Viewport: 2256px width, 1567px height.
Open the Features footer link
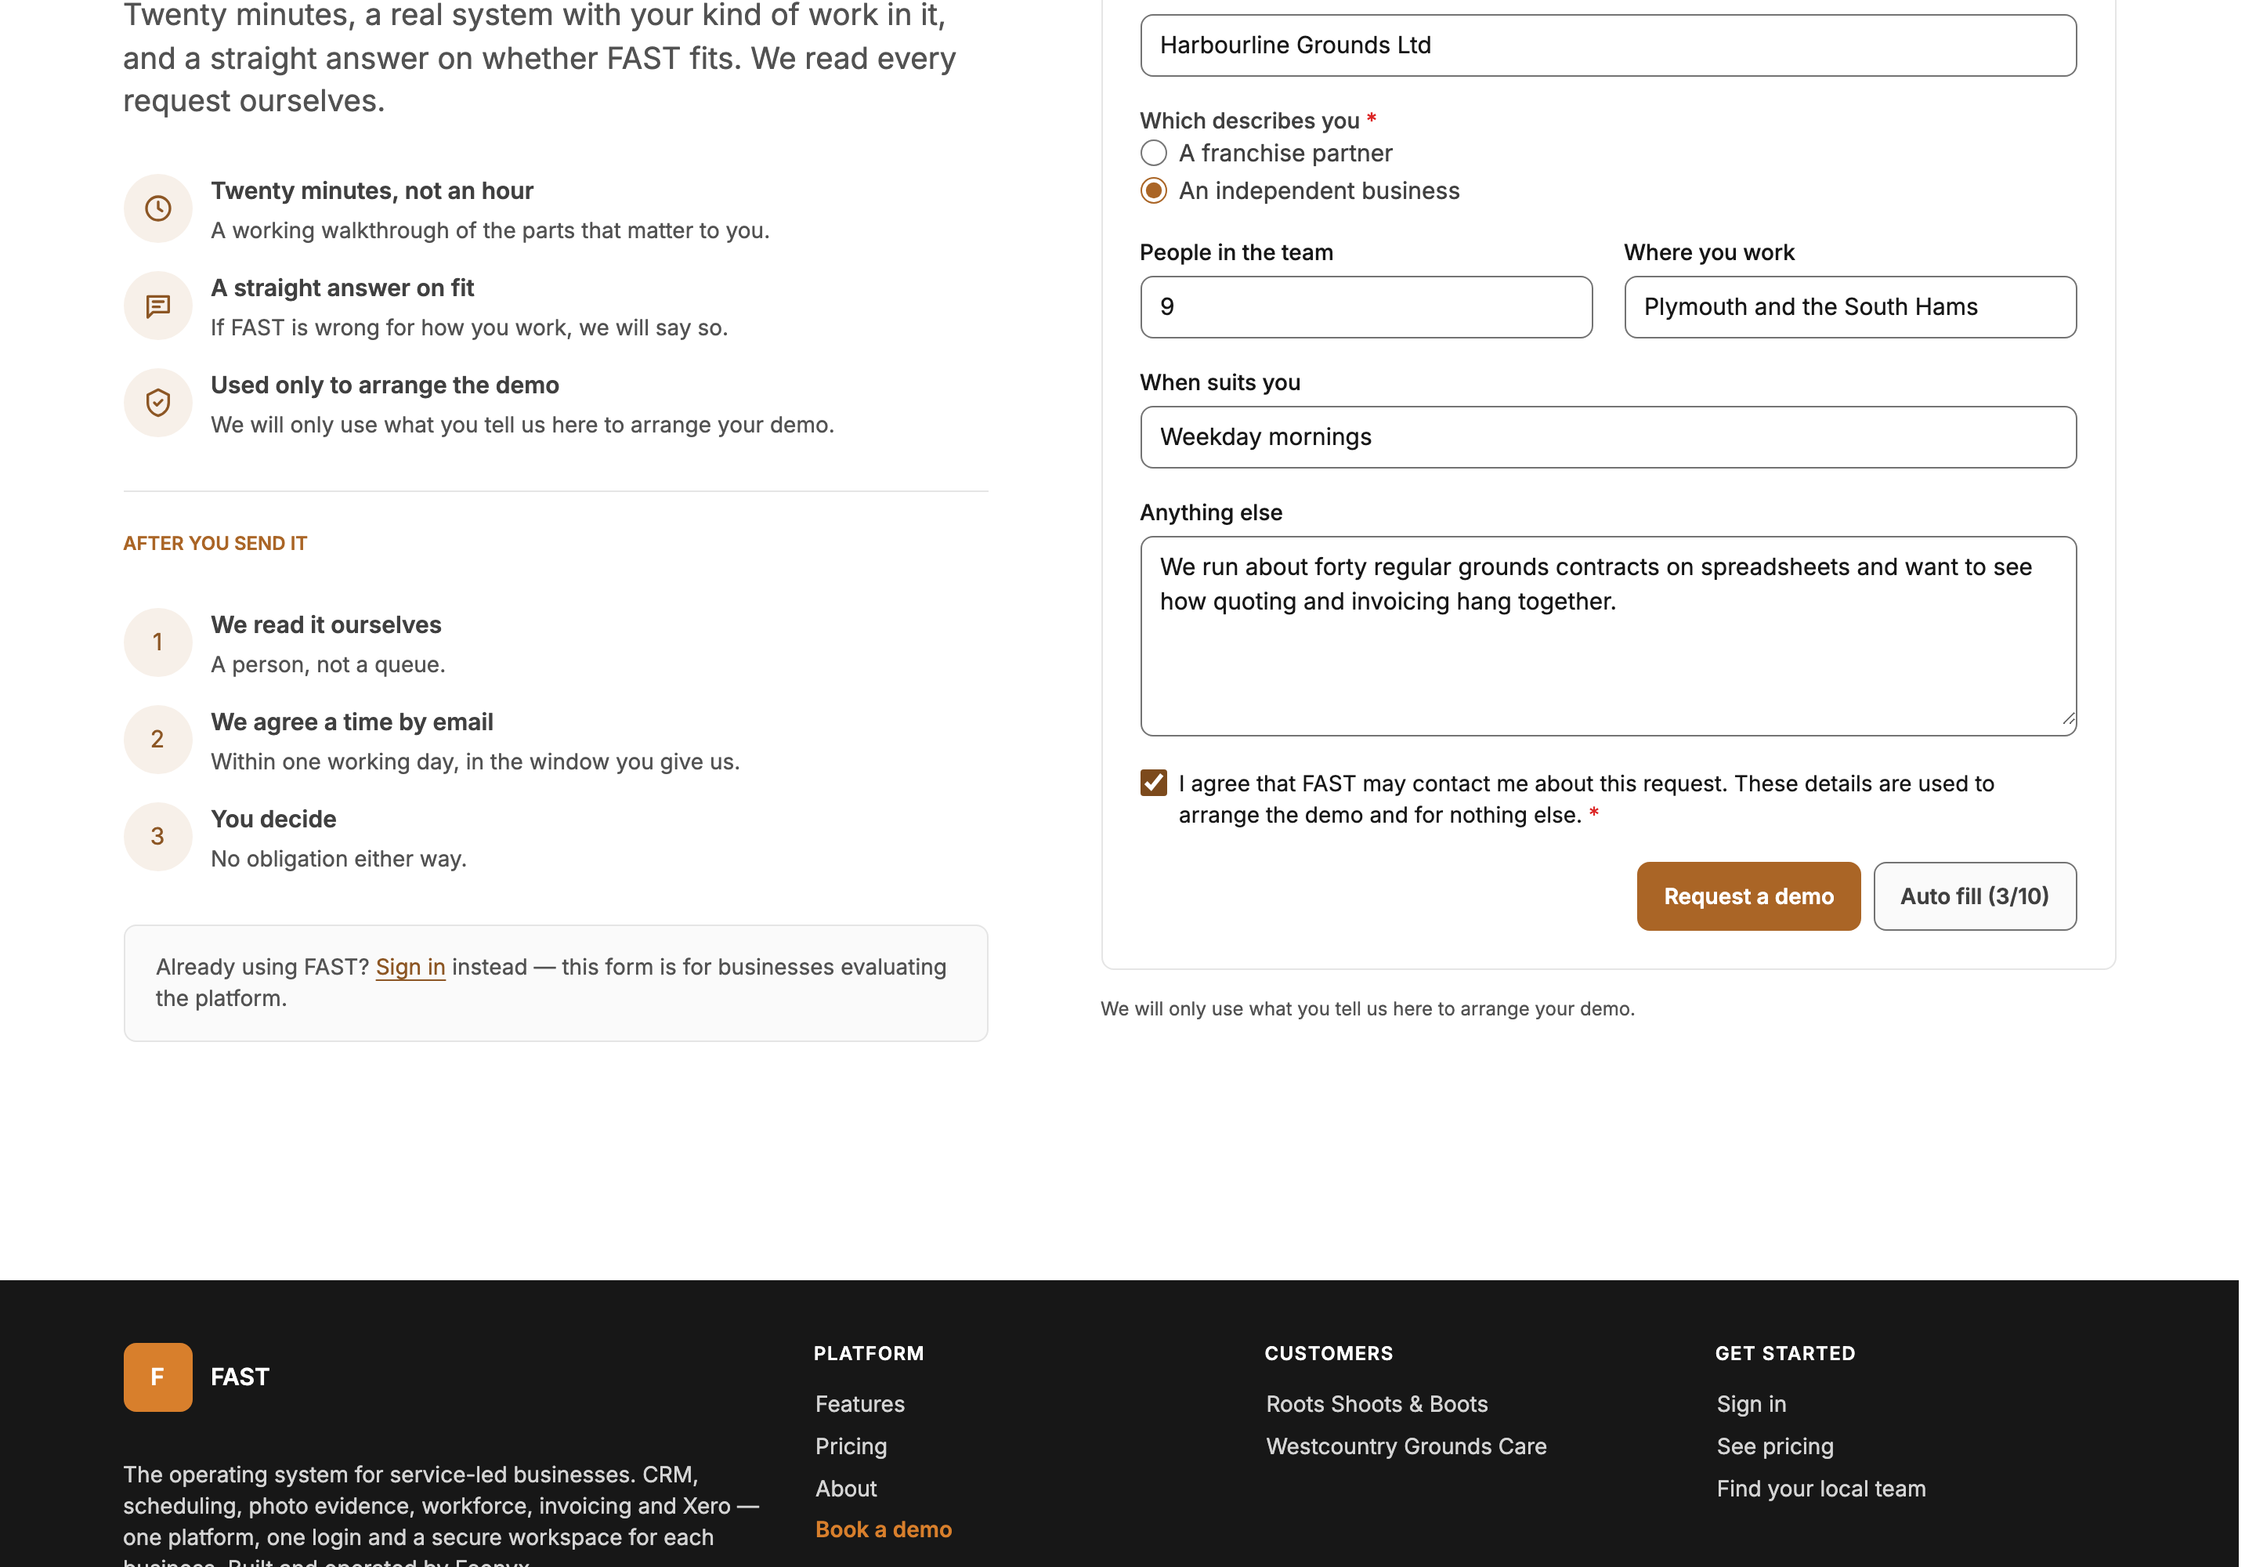coord(859,1404)
